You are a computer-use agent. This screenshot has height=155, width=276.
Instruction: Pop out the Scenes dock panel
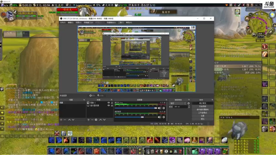(x=84, y=100)
